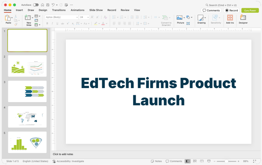
Task: Pick the yellow text highlight color
Action: 96,24
